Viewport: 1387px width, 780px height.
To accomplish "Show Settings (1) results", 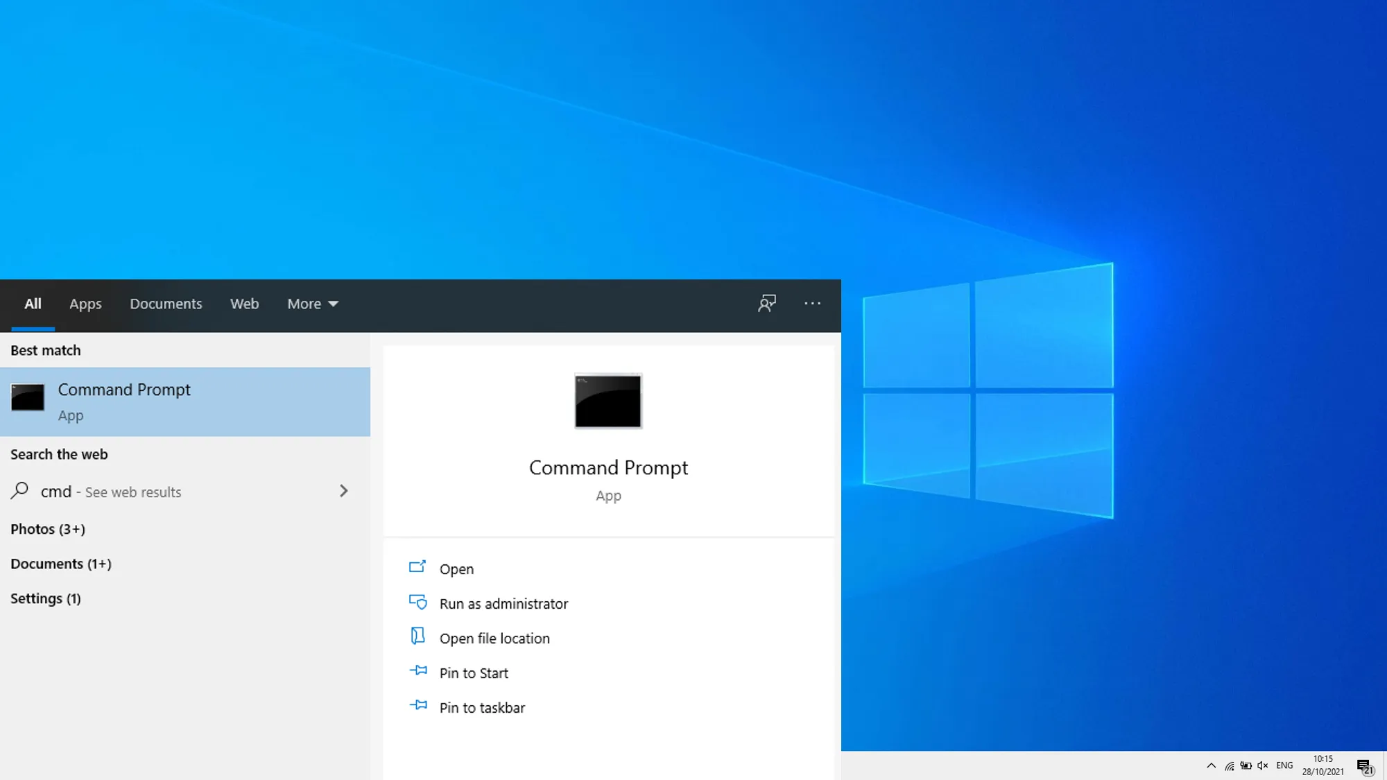I will point(46,598).
